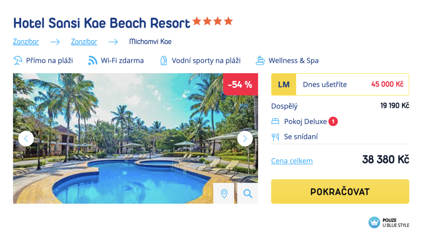Show the previous hotel photo

(26, 139)
